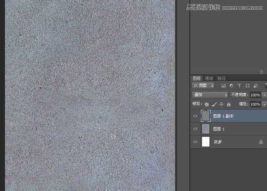The height and width of the screenshot is (191, 267).
Task: Filter layers by shape layers icon
Action: (x=247, y=86)
